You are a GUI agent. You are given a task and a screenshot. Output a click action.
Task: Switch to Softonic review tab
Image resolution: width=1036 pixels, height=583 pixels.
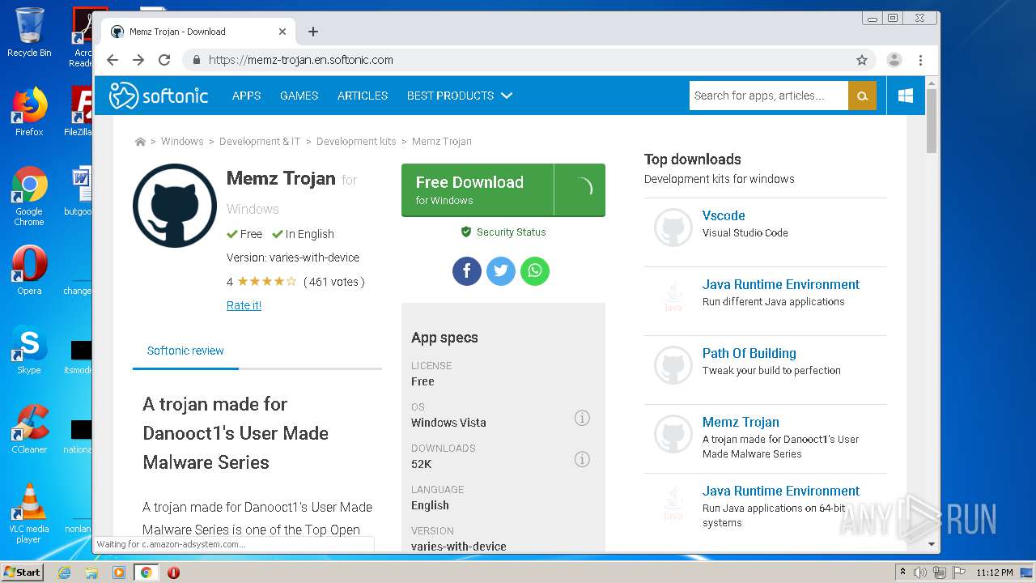pos(185,351)
